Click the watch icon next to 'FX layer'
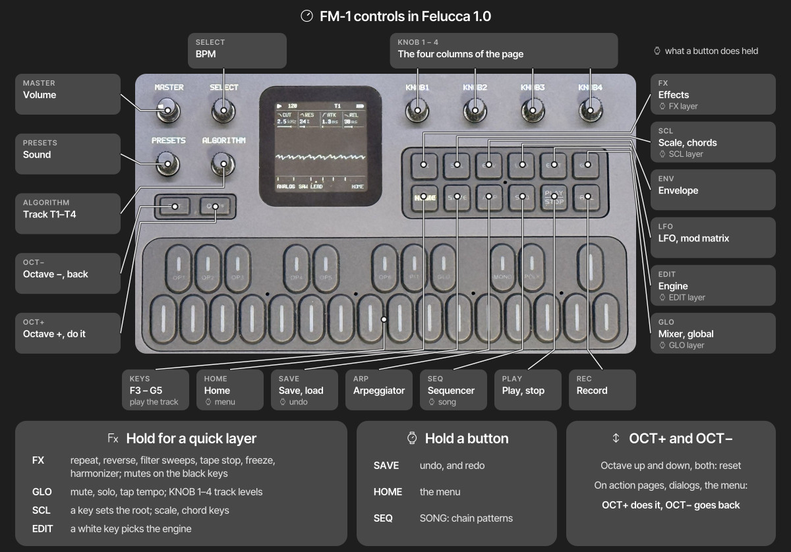Screen dimensions: 791x552 click(x=662, y=106)
